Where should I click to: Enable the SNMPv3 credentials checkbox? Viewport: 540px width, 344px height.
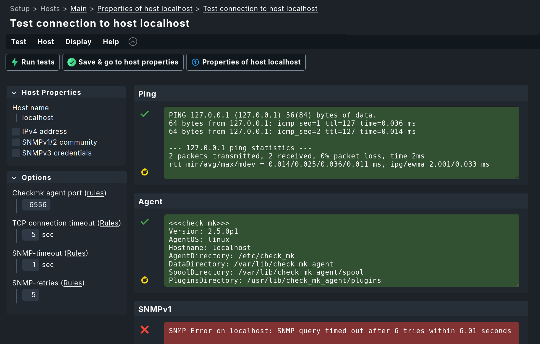[x=16, y=153]
